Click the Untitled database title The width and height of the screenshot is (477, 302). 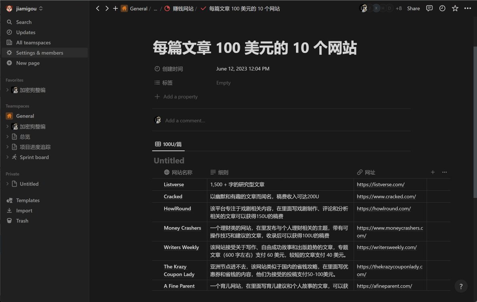pyautogui.click(x=169, y=161)
